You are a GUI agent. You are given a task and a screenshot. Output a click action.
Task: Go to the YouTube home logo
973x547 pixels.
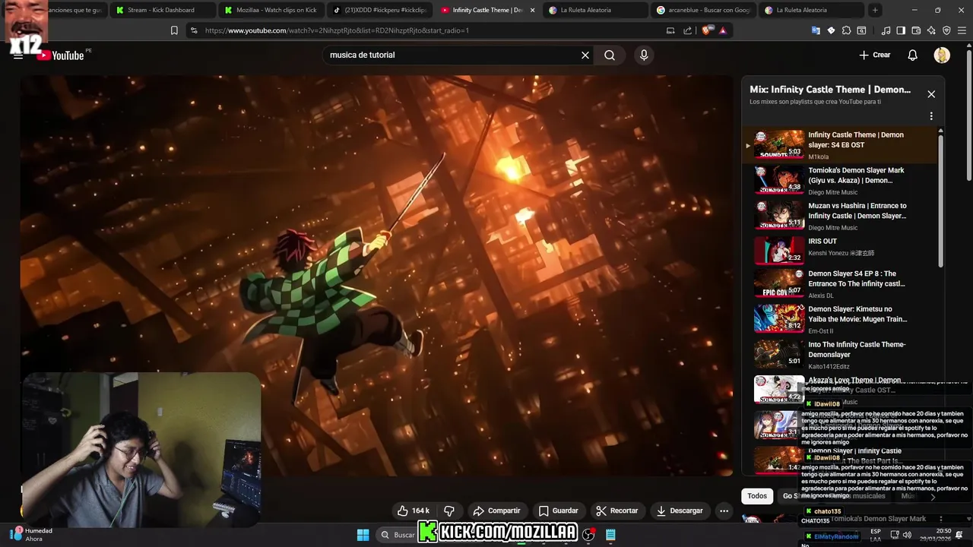pyautogui.click(x=62, y=55)
